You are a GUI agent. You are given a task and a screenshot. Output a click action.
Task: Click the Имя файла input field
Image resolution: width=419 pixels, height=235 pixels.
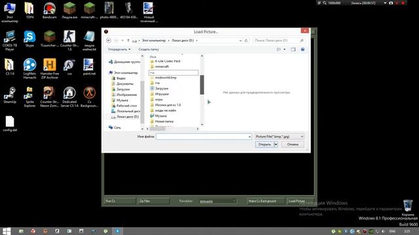204,136
